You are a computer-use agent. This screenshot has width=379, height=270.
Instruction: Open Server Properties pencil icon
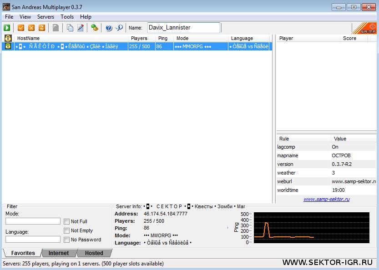[x=81, y=28]
